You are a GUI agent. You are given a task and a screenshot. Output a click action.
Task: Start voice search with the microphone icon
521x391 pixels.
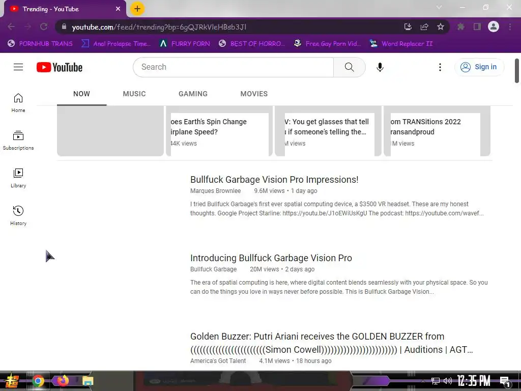(x=380, y=67)
